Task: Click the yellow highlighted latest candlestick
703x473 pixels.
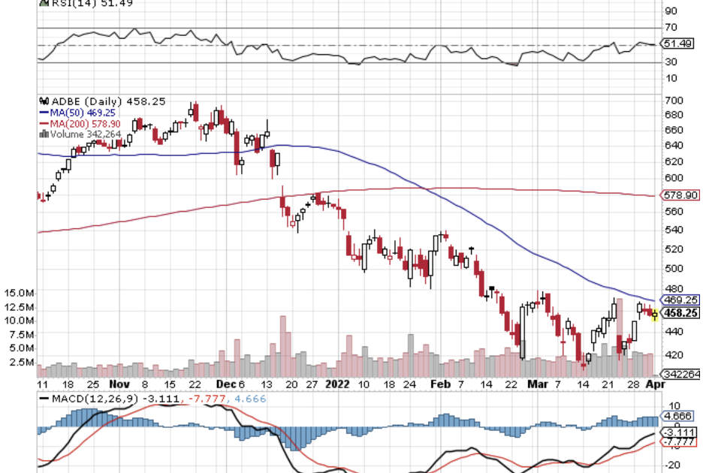Action: [x=655, y=315]
